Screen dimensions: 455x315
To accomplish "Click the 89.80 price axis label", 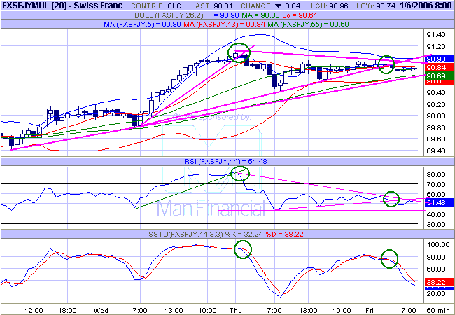I will 436,127.
